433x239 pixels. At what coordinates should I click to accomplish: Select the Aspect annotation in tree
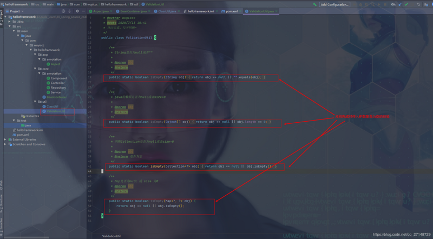tap(53, 64)
